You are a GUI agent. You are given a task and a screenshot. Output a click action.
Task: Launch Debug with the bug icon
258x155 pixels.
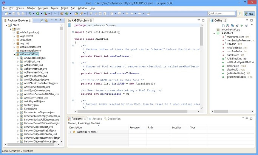coord(30,14)
